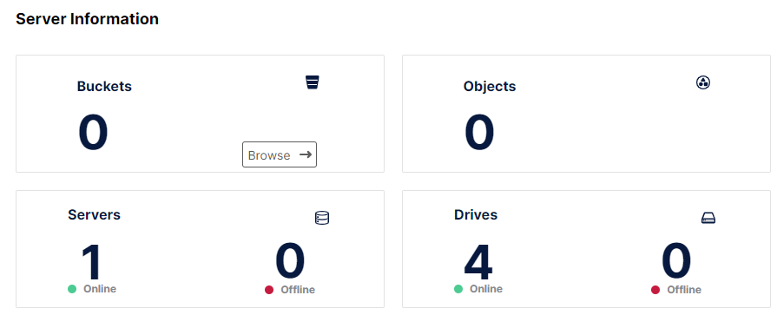Image resolution: width=777 pixels, height=315 pixels.
Task: Click the Offline label under Drives
Action: (x=684, y=290)
